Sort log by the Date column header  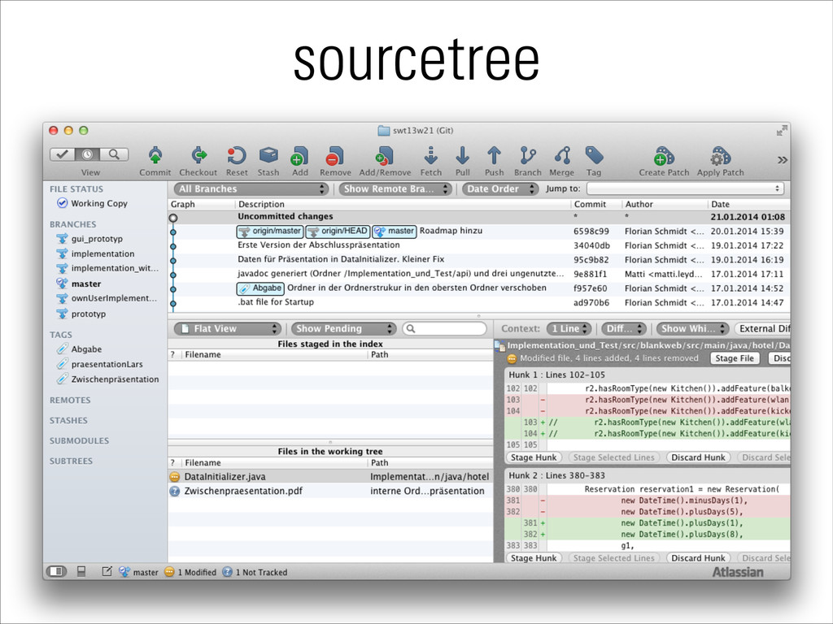(749, 204)
